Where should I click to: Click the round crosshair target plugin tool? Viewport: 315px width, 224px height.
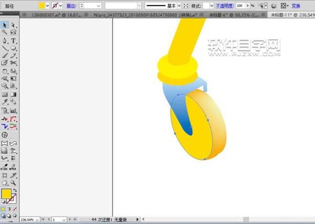(5, 135)
